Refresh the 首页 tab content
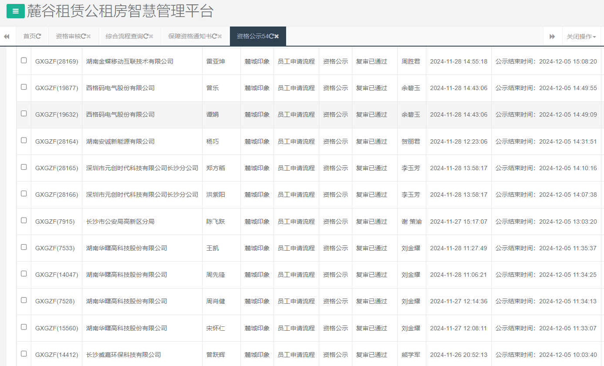 coord(39,36)
